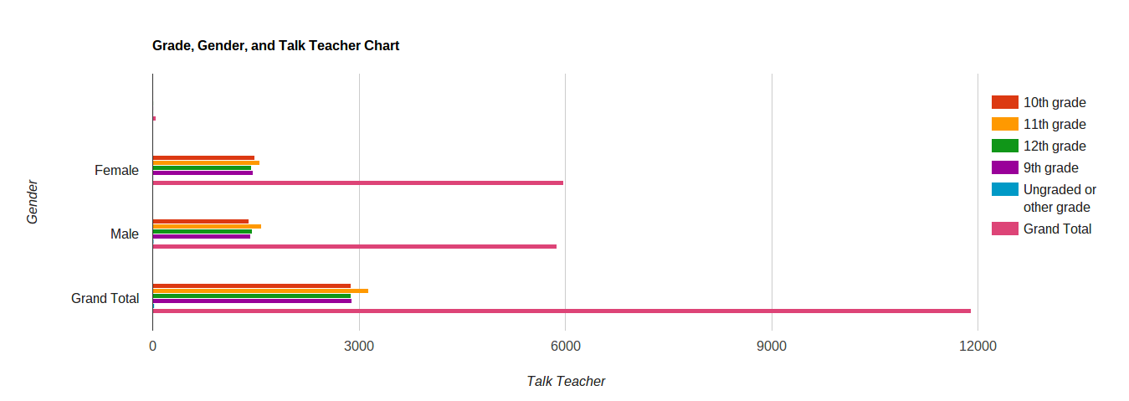Click the Male pink Grand Total bar
Screen dimensions: 1129x401
point(354,246)
